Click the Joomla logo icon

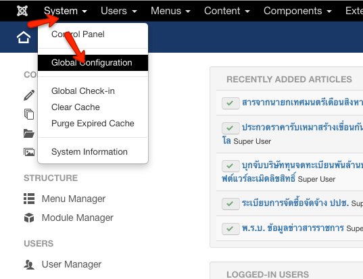click(x=22, y=11)
